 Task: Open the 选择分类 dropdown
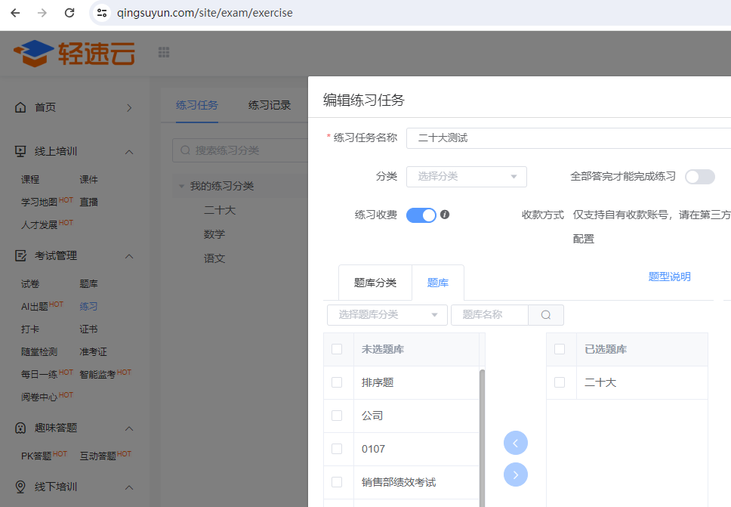[466, 177]
